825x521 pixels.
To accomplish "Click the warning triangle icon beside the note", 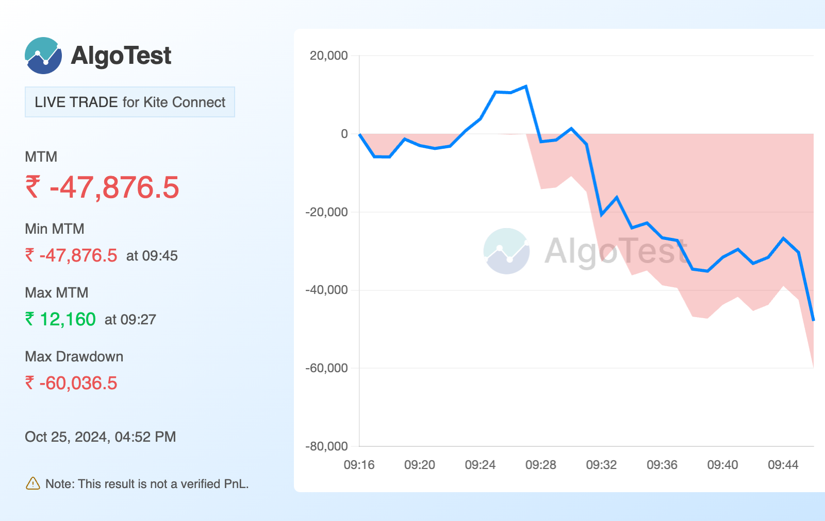I will [32, 483].
